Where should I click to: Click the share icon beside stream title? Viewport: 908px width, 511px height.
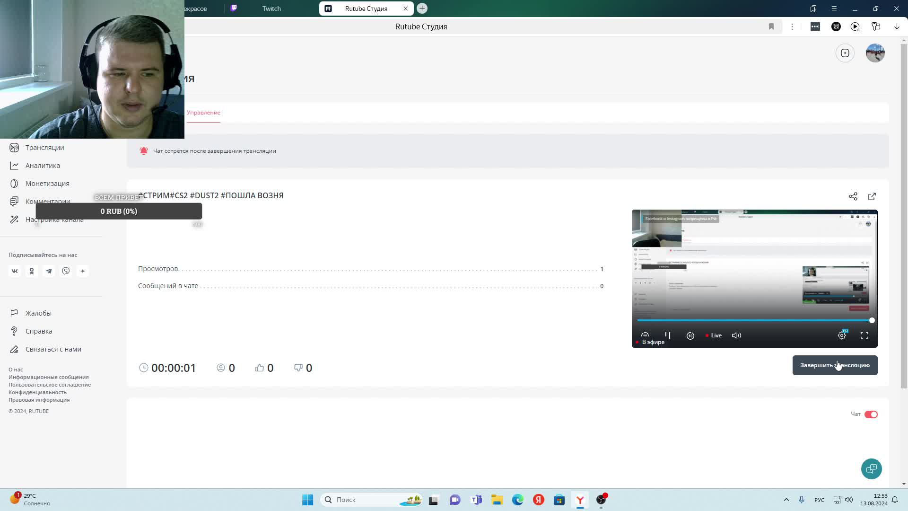(x=853, y=196)
